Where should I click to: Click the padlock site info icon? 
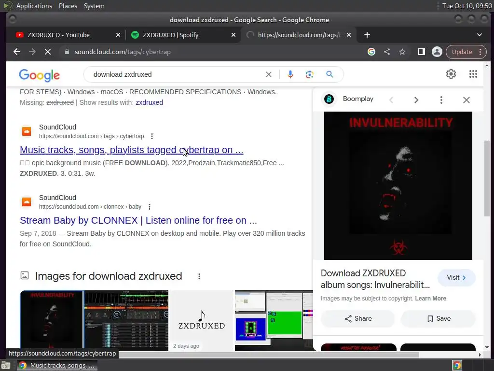(x=67, y=52)
